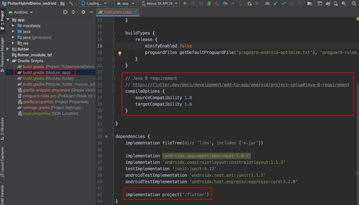The image size is (359, 205).
Task: Click Git update project arrow
Action: [276, 3]
